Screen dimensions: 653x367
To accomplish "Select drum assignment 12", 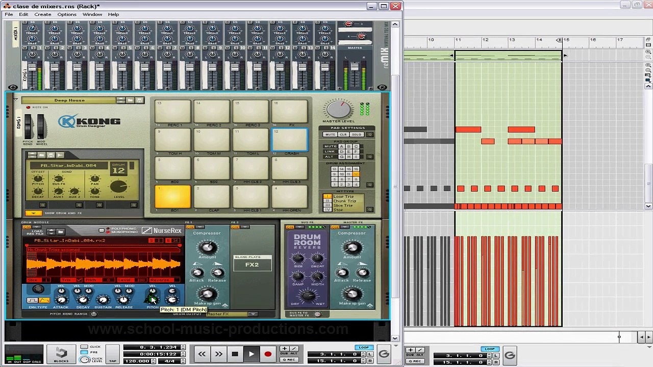I will [x=356, y=174].
